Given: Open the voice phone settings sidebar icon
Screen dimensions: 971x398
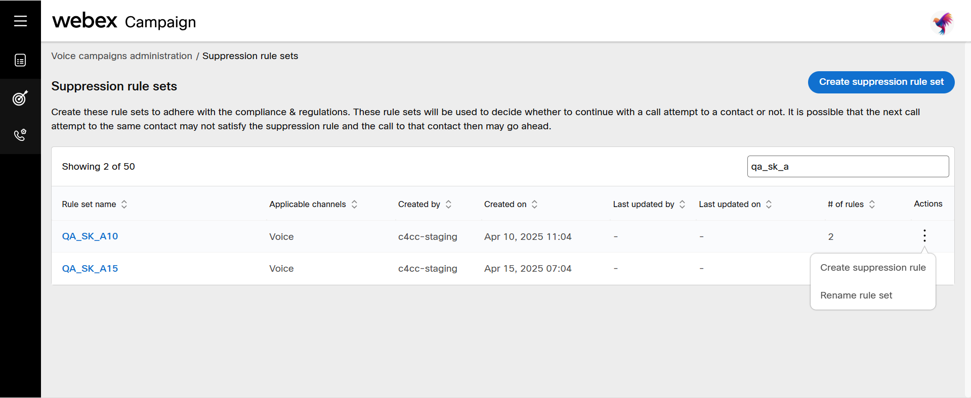Looking at the screenshot, I should 20,135.
